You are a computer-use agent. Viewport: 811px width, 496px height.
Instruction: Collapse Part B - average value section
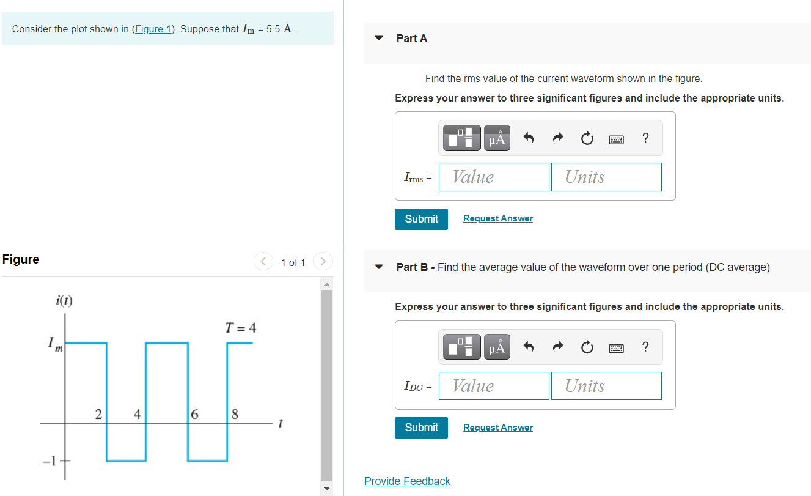(378, 267)
